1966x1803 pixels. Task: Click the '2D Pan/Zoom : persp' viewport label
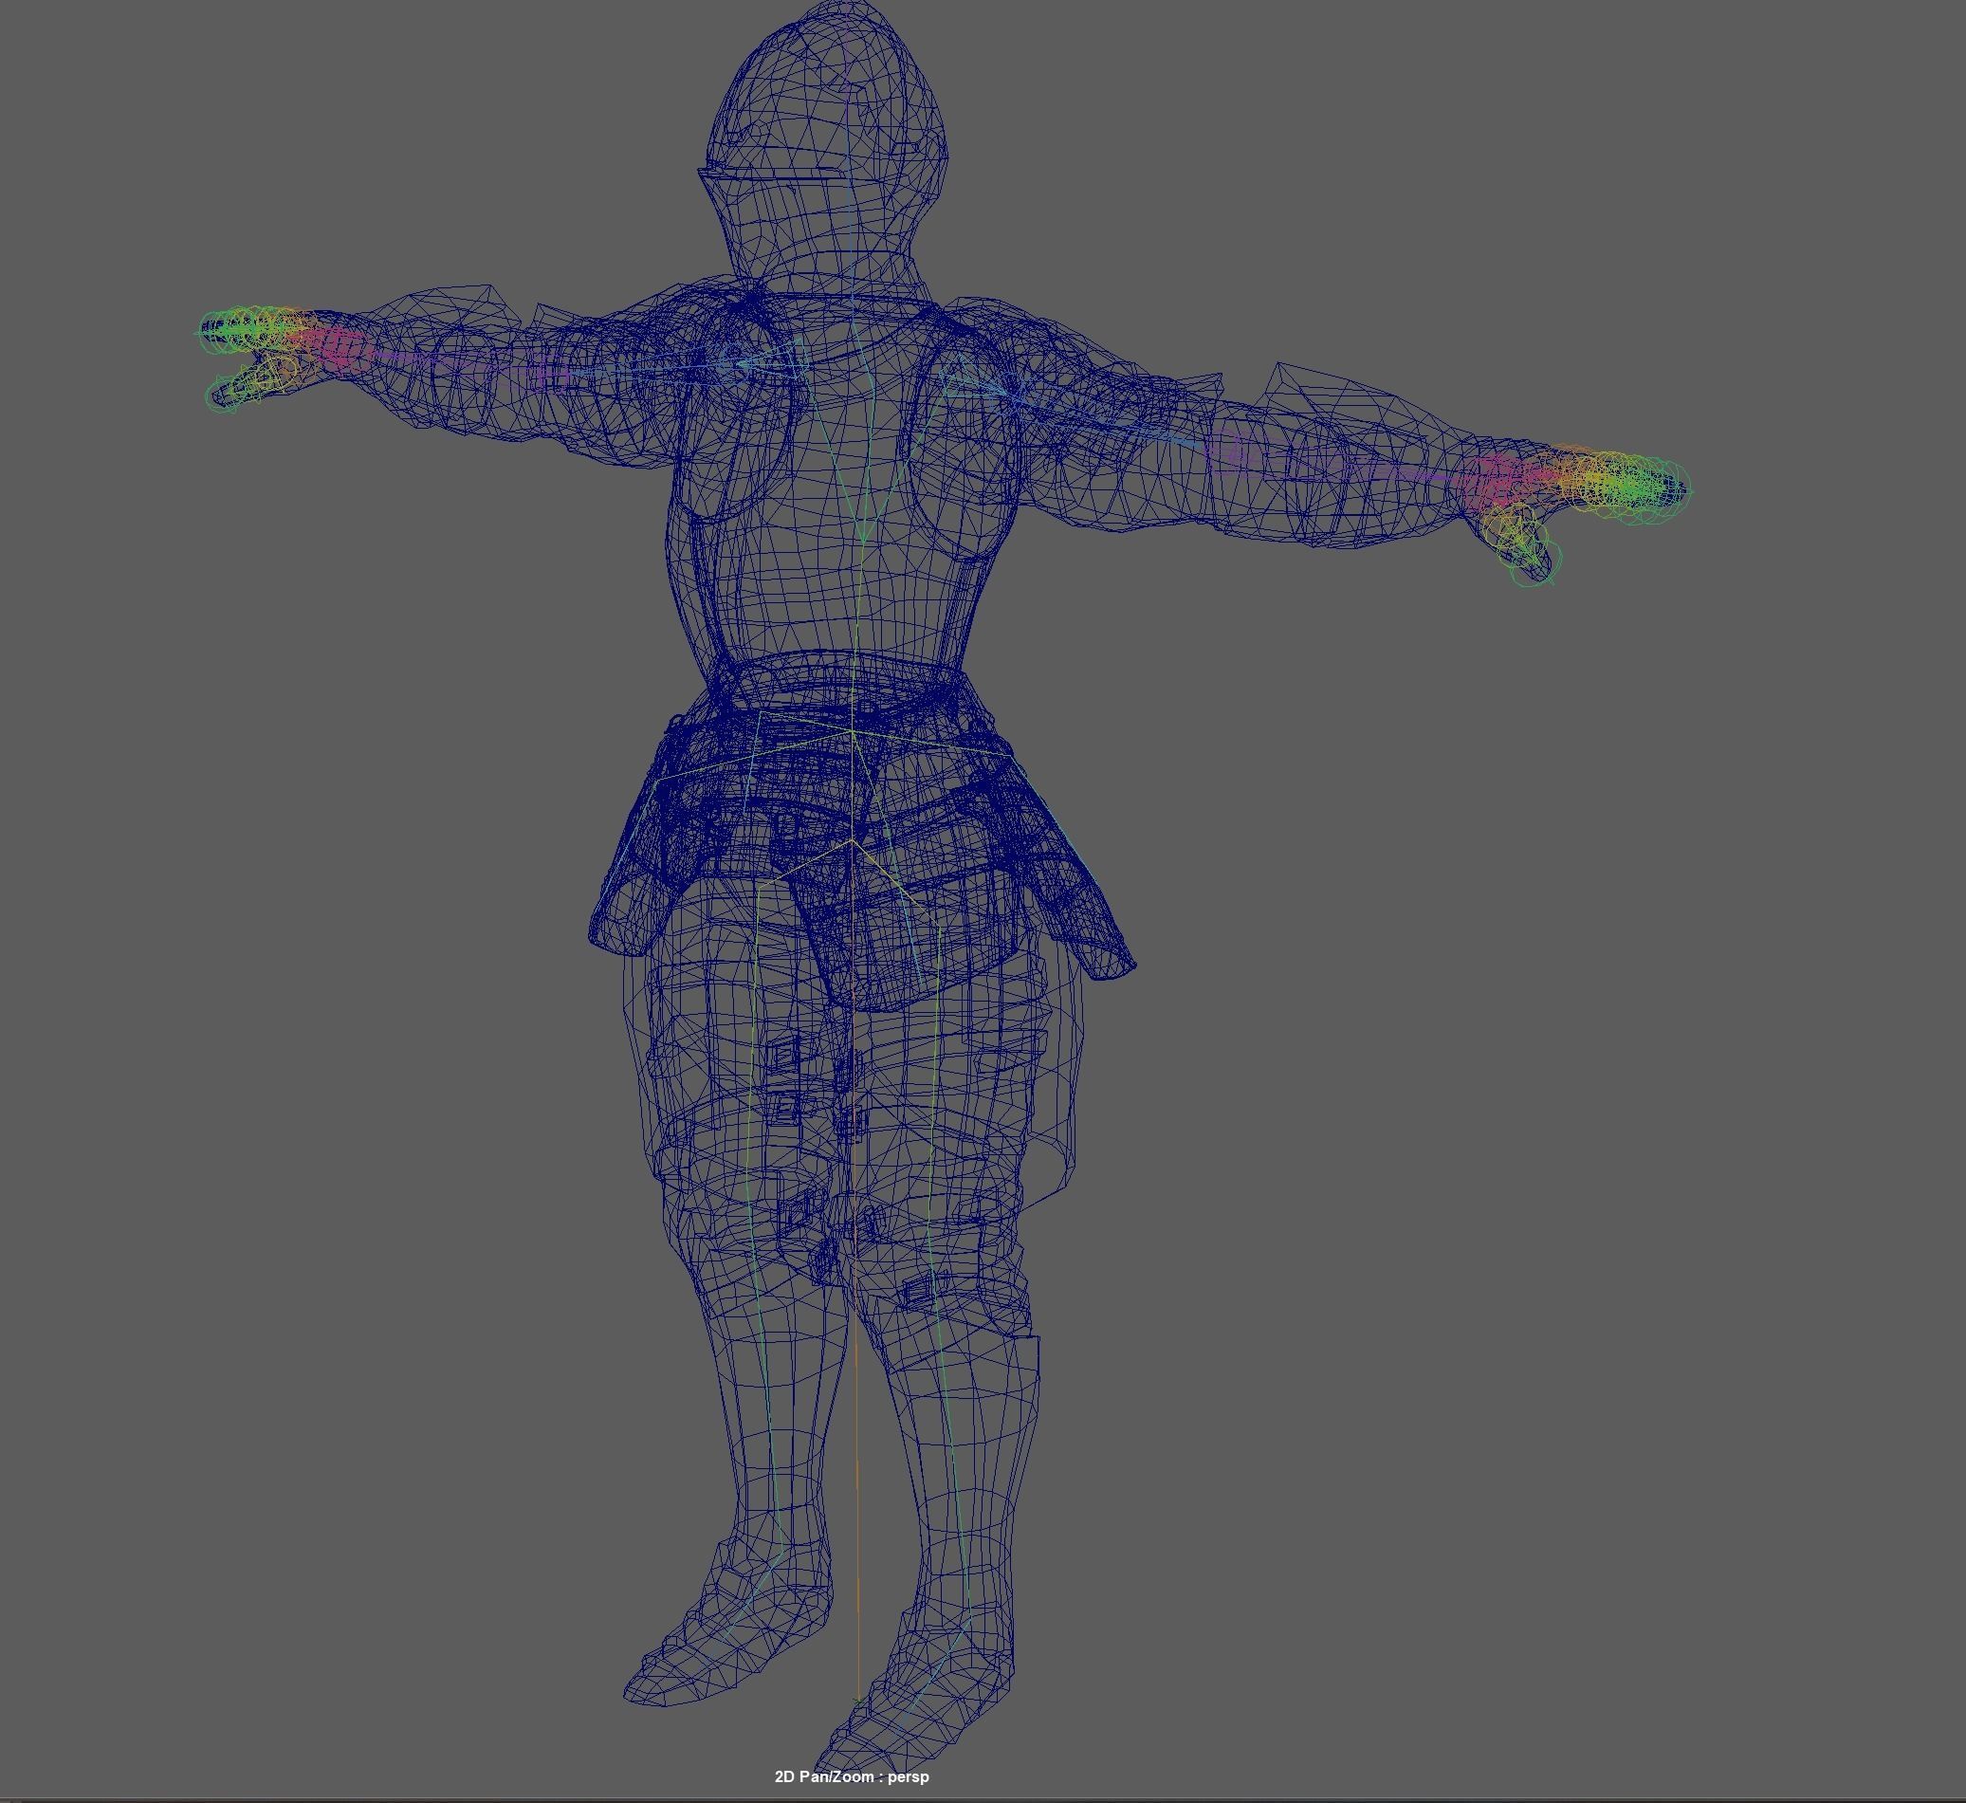click(851, 1776)
